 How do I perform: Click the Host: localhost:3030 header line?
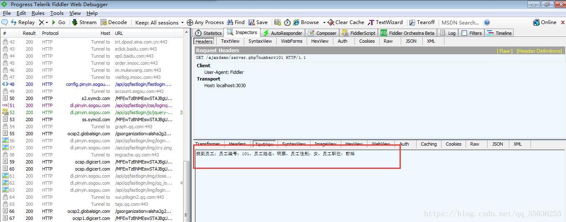point(225,85)
